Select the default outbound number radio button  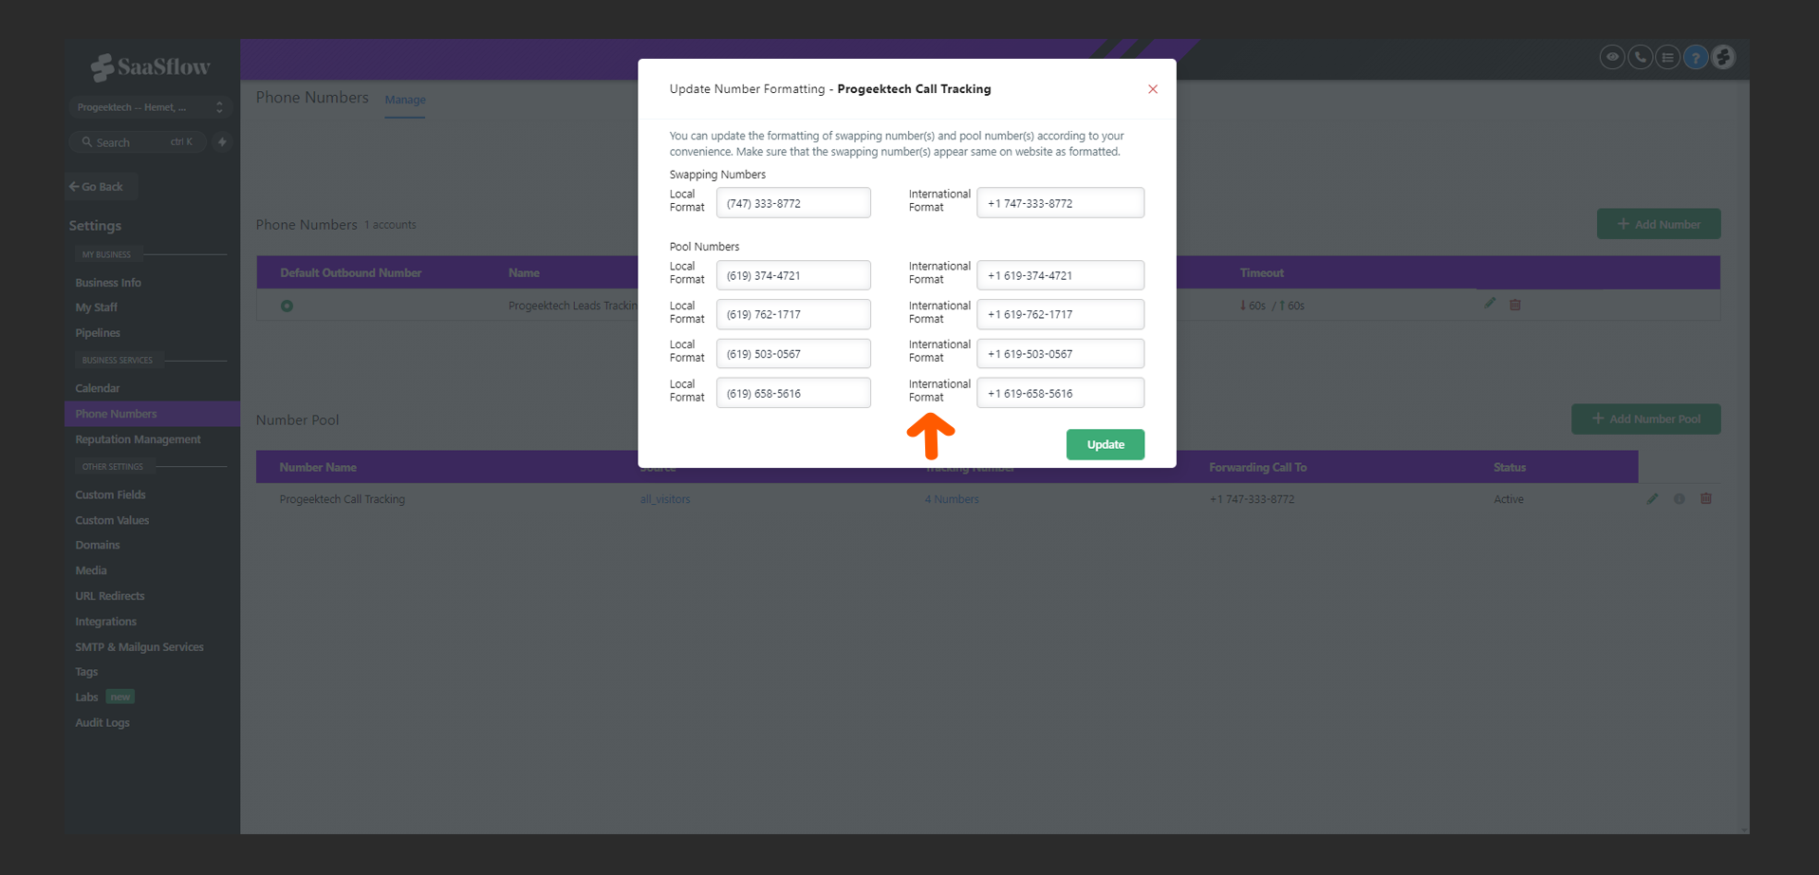287,306
